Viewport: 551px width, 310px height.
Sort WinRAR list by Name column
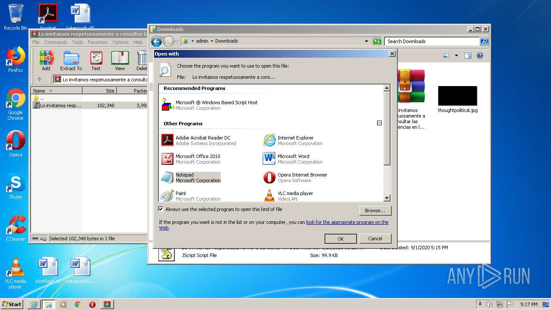(x=56, y=91)
